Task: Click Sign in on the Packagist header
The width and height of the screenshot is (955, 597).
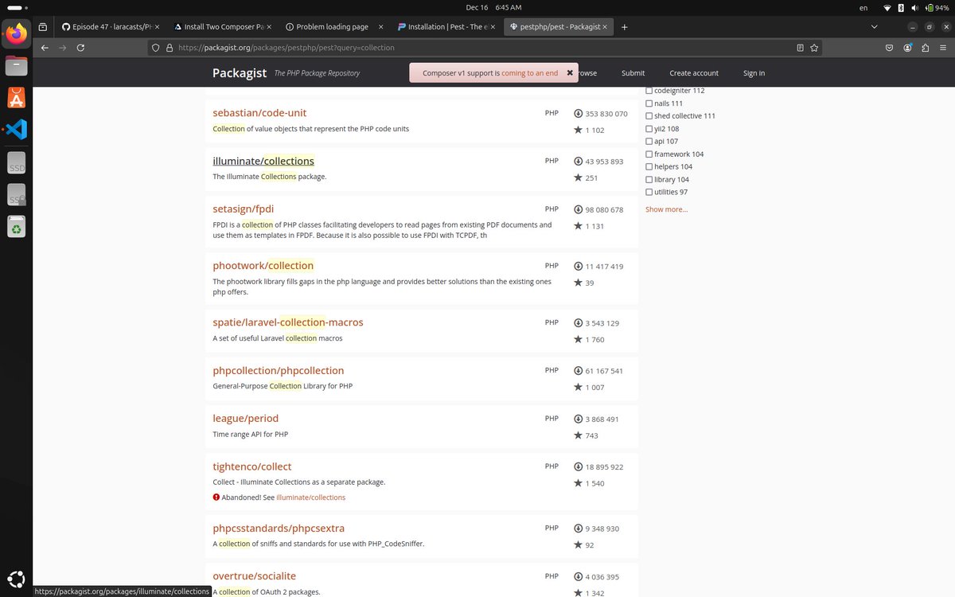Action: click(x=754, y=73)
